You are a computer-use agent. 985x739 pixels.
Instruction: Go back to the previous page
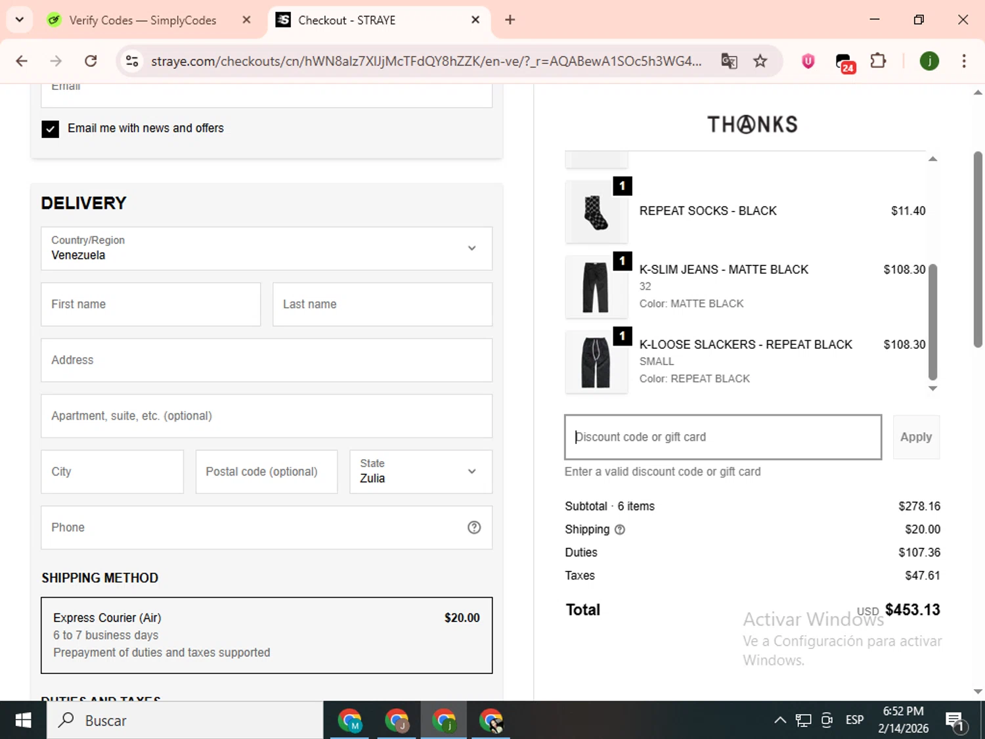click(x=22, y=61)
